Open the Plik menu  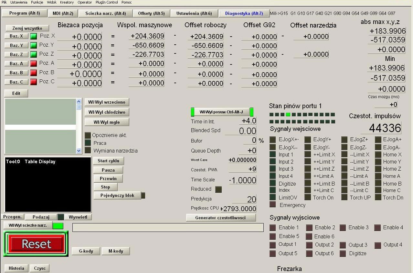[4, 2]
